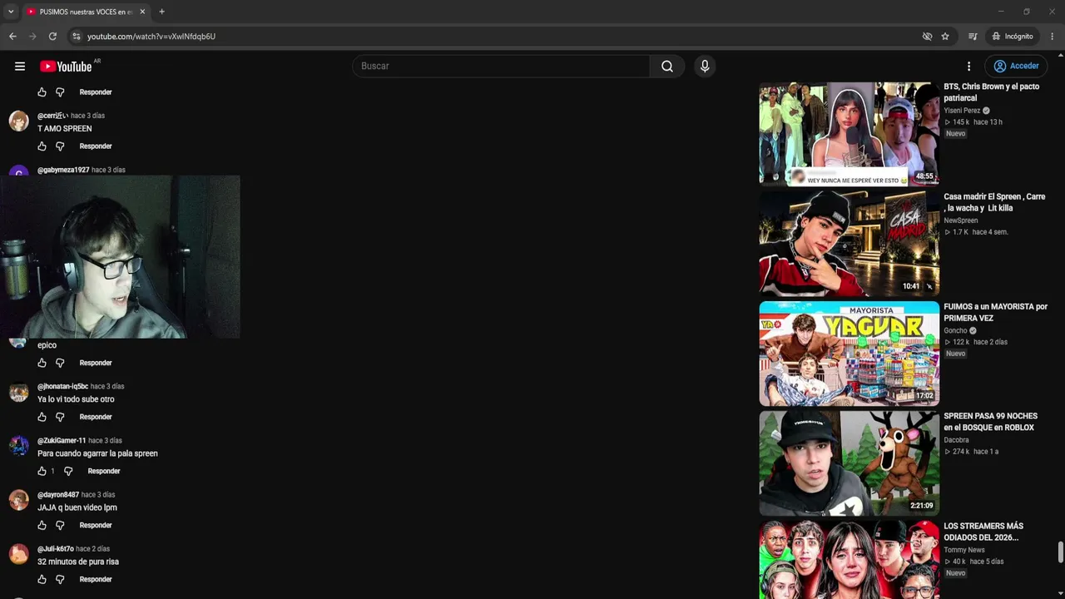Viewport: 1065px width, 599px height.
Task: Open 'Casa madrir El Spreen' video thumbnail
Action: [x=849, y=244]
